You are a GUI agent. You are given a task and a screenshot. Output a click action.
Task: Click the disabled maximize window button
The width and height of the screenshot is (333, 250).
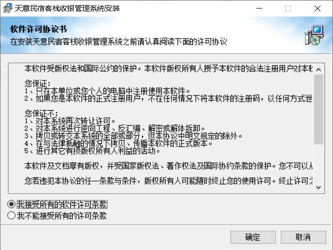(x=288, y=8)
